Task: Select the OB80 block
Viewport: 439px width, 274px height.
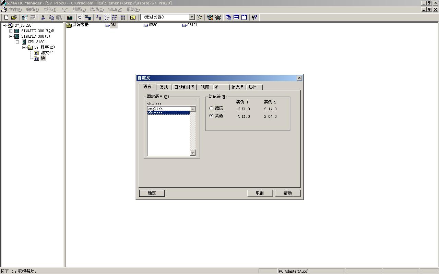Action: (x=150, y=25)
